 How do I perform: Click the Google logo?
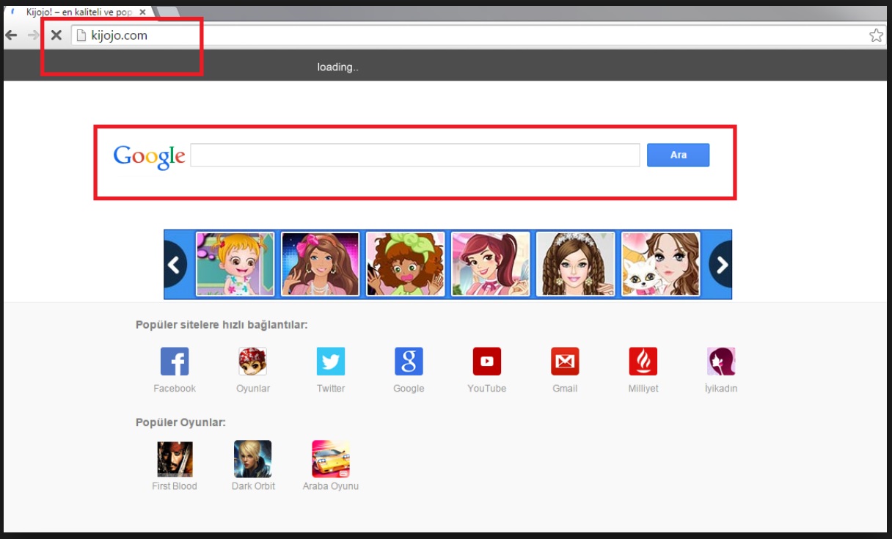click(x=149, y=156)
